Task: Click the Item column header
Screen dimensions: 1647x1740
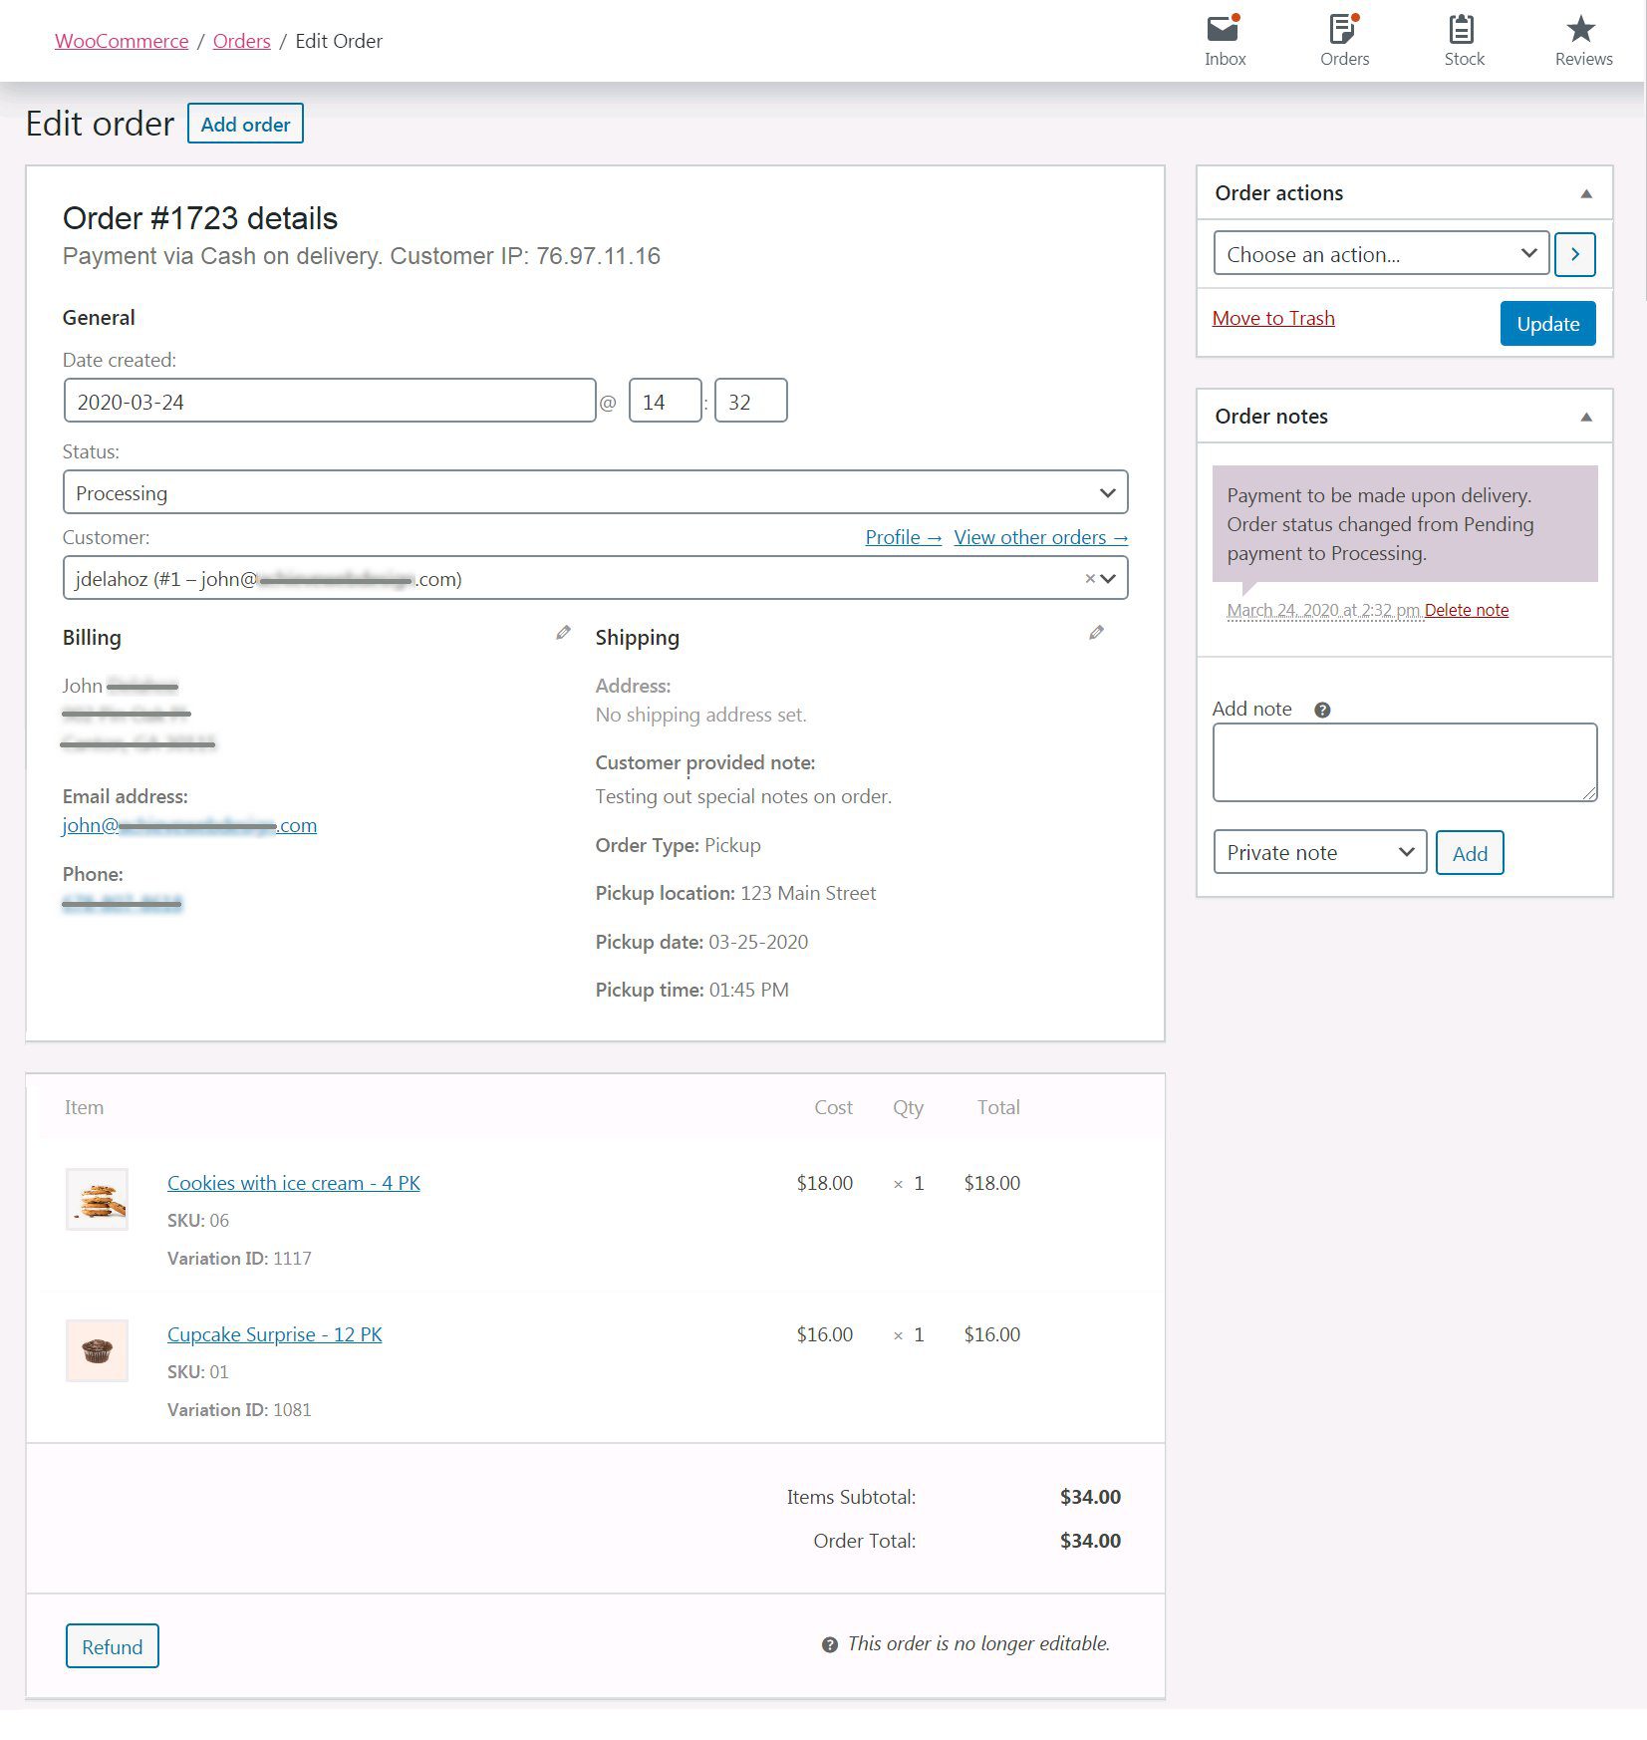Action: (x=84, y=1107)
